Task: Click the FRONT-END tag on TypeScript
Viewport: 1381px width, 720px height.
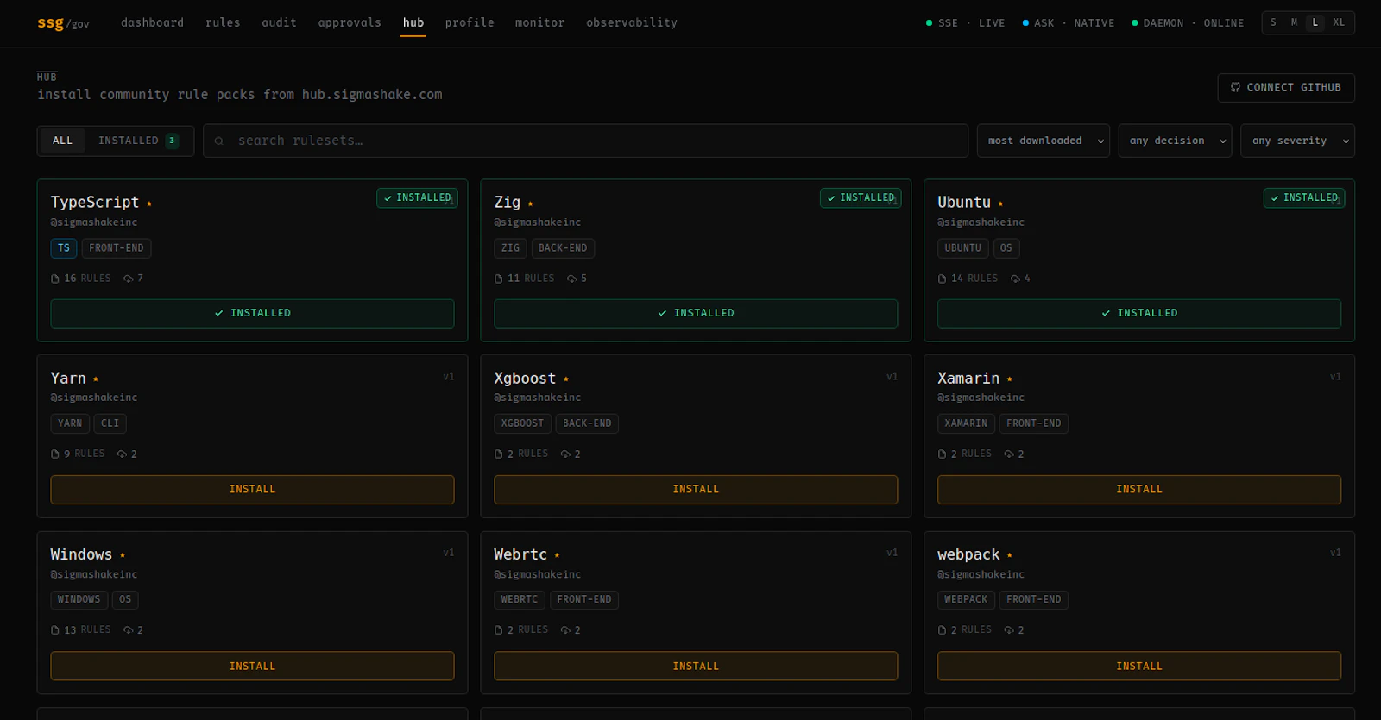Action: tap(117, 248)
